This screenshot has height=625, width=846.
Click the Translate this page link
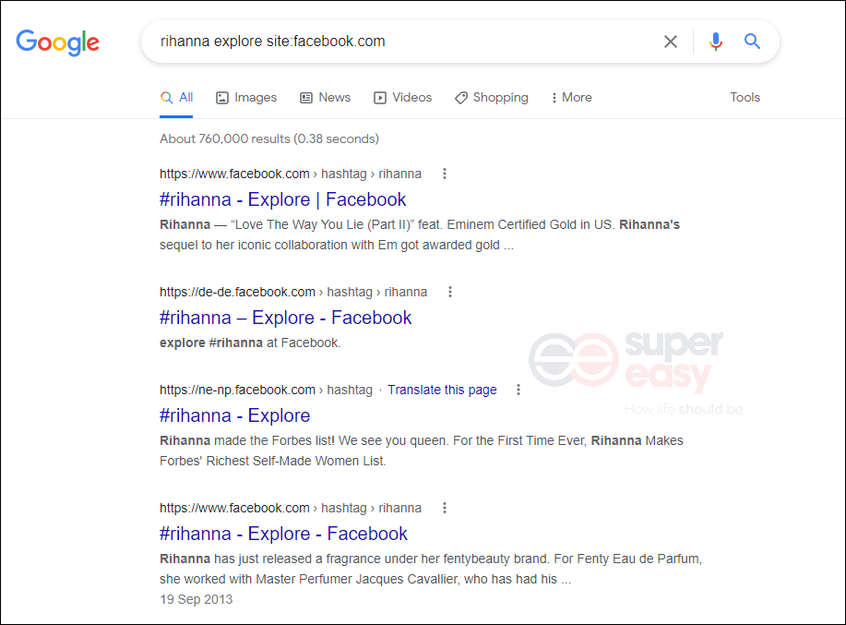[x=442, y=390]
